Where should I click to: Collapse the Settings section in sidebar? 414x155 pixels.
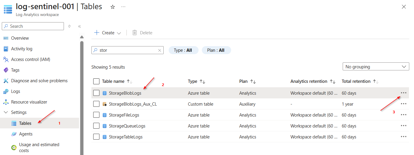coord(6,112)
